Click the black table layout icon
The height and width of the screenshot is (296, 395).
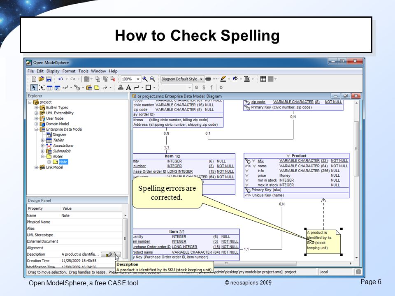263,79
